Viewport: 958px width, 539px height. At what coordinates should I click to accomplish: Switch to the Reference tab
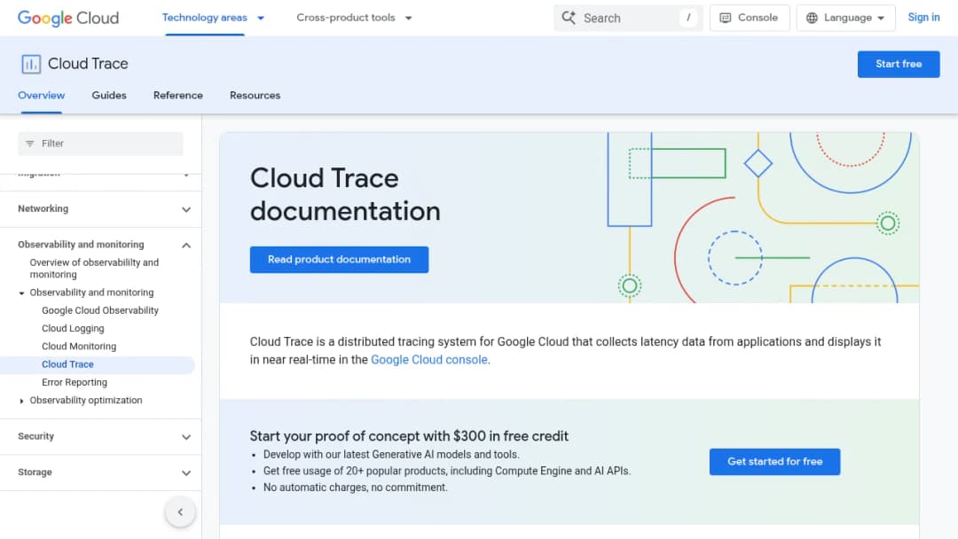[177, 95]
